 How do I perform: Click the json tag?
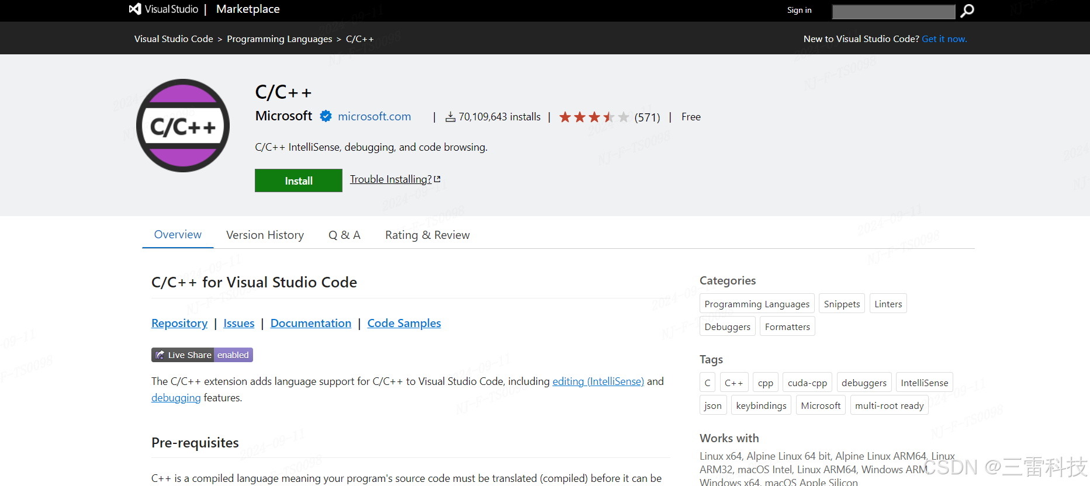[713, 405]
